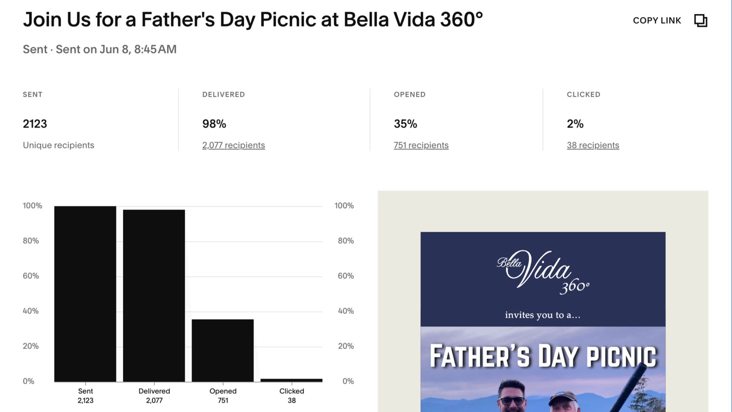
Task: Click the sent on Jun 8 status line
Action: [100, 49]
